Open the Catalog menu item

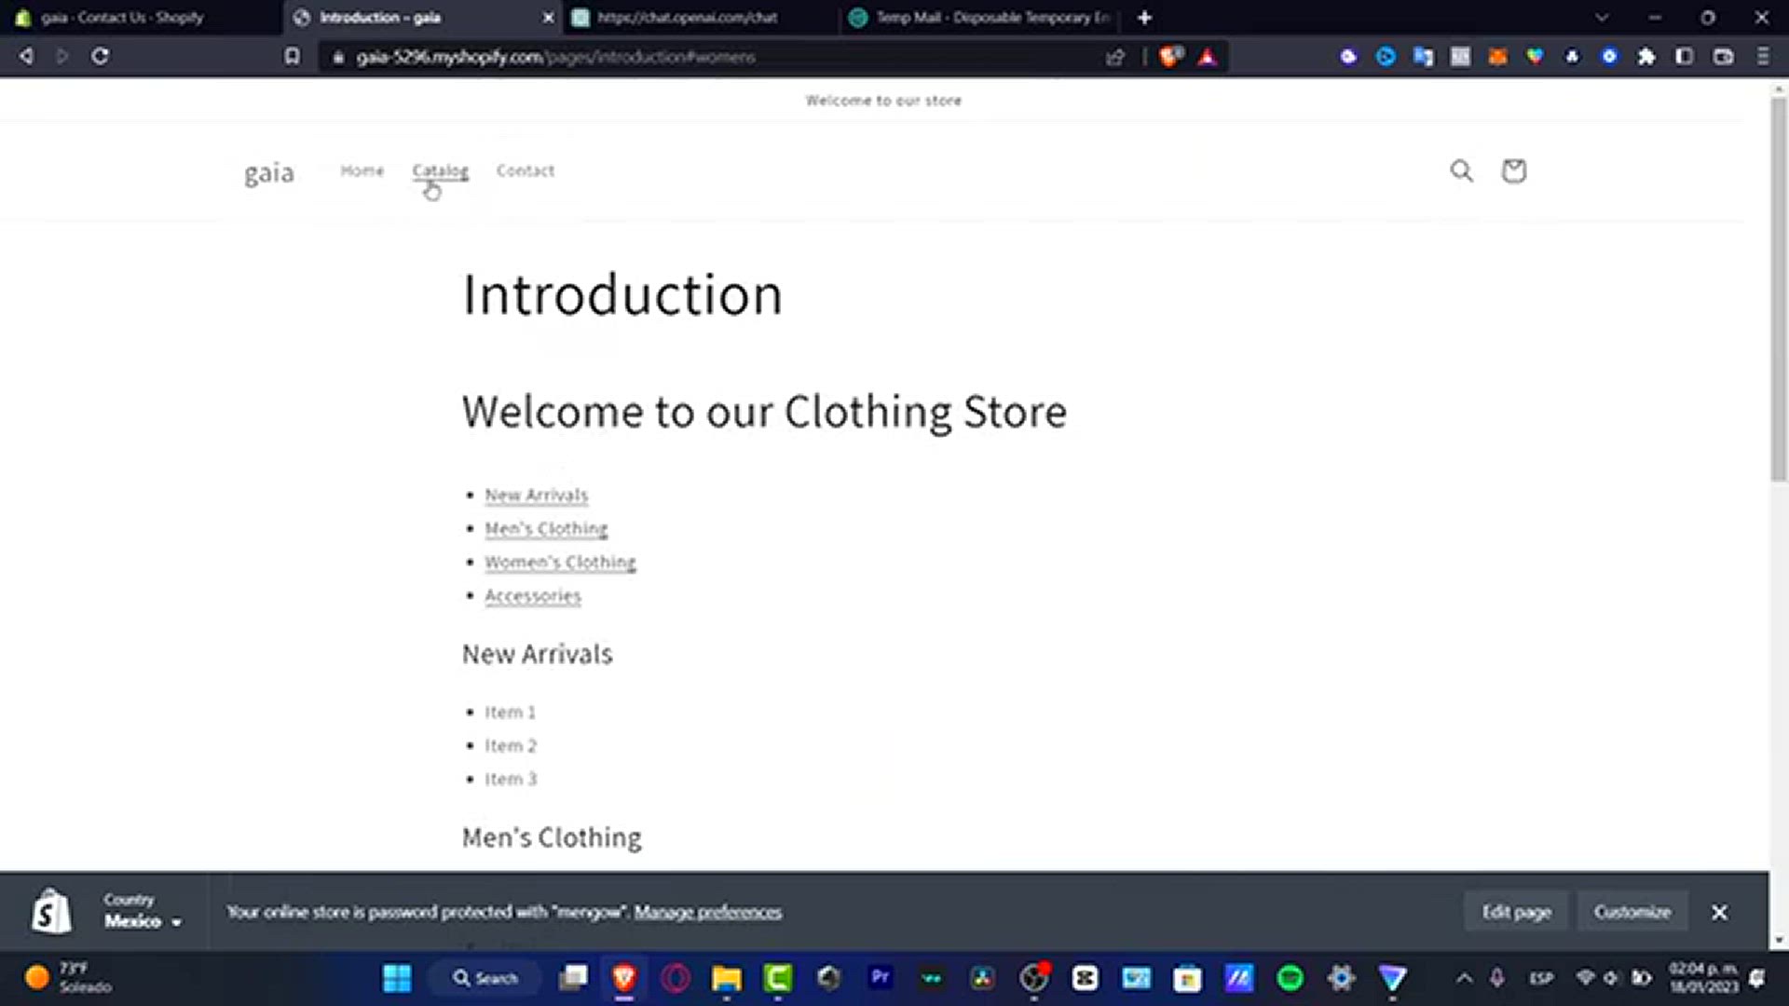pyautogui.click(x=440, y=170)
